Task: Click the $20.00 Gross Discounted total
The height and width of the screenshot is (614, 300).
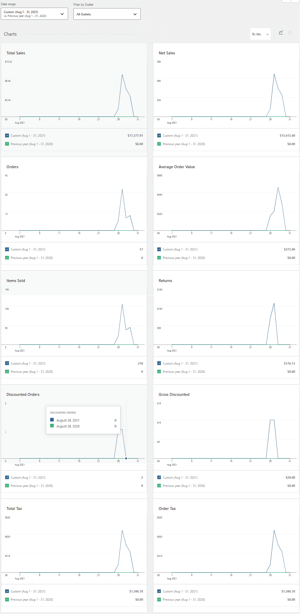Action: (x=290, y=478)
